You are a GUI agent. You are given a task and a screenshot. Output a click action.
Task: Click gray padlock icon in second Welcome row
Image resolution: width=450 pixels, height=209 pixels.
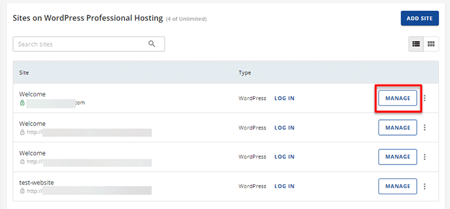[22, 132]
